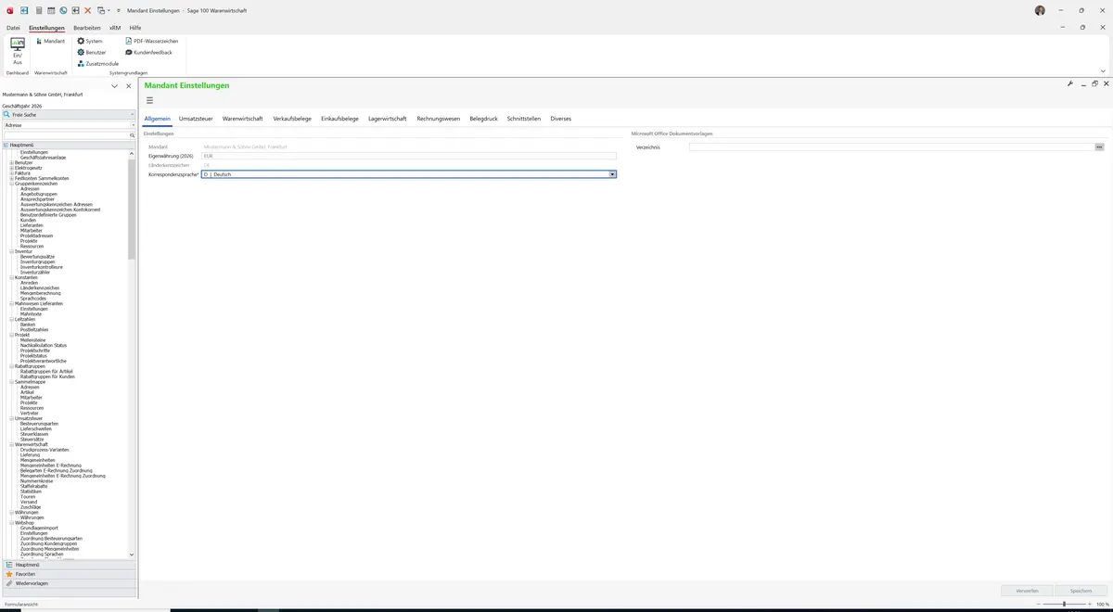The width and height of the screenshot is (1113, 612).
Task: Open Mandant settings in the ribbon
Action: [x=51, y=41]
